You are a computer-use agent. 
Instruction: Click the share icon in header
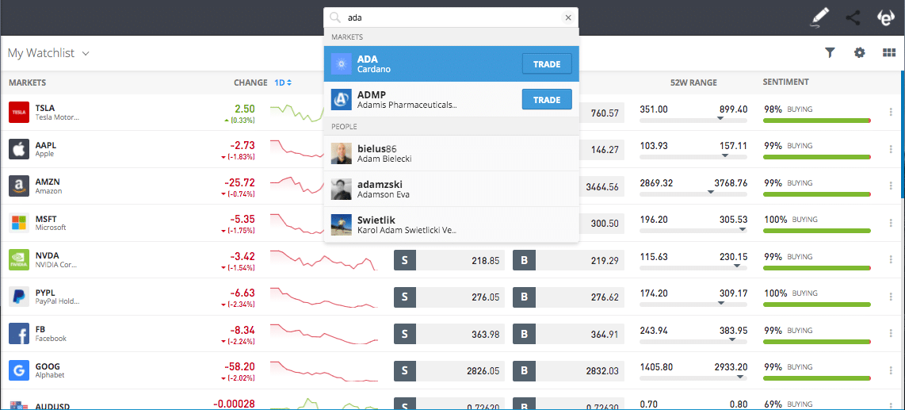[x=853, y=18]
